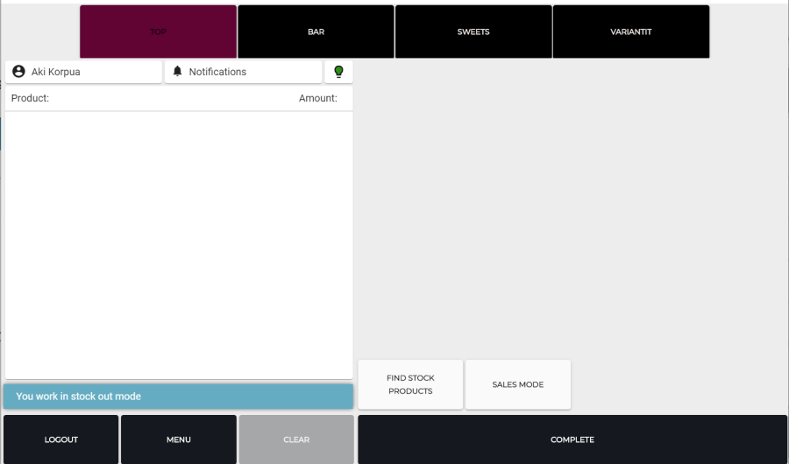Click the stock out mode banner

[x=179, y=397]
